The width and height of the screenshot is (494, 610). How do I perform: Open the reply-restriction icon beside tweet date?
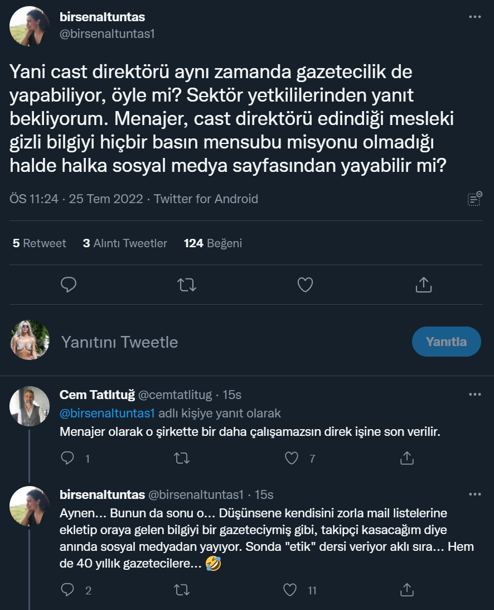coord(474,199)
